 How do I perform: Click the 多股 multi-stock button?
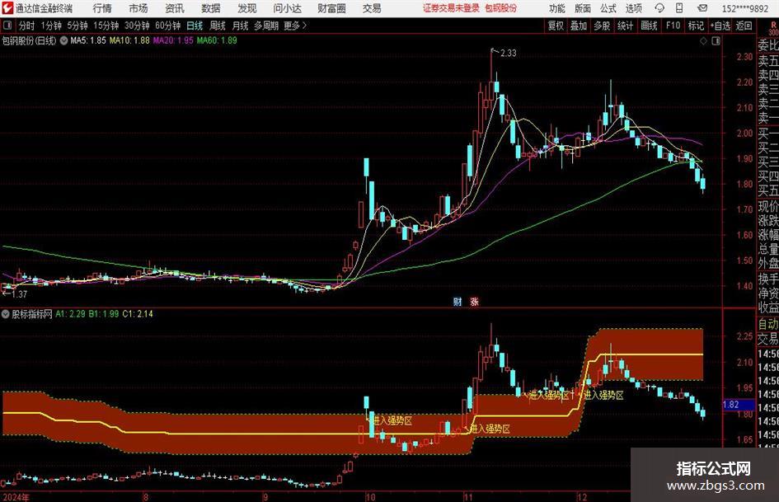point(602,26)
